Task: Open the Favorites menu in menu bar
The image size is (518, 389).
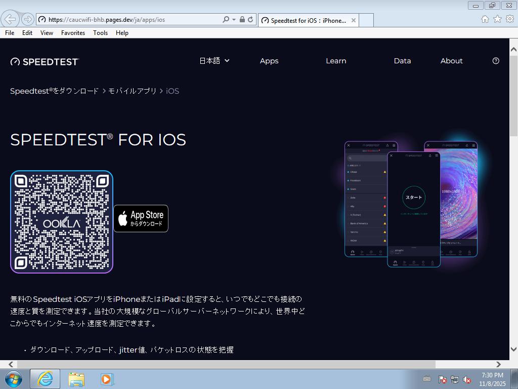Action: click(73, 32)
